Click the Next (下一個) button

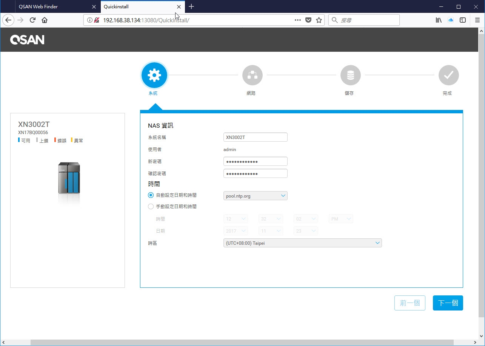click(x=448, y=303)
